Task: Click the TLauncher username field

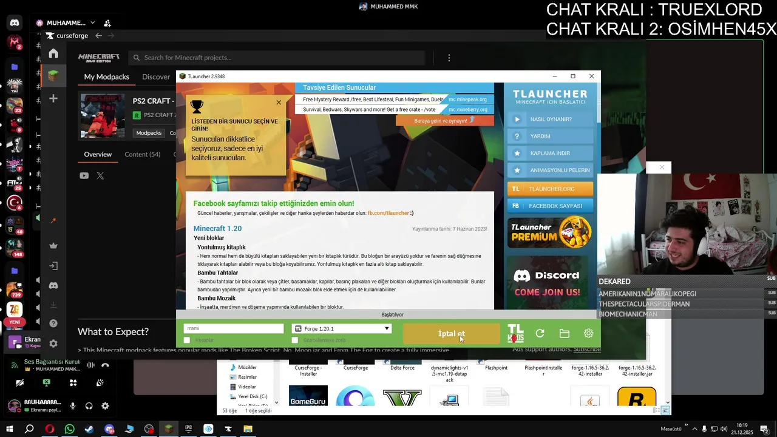Action: [x=234, y=328]
